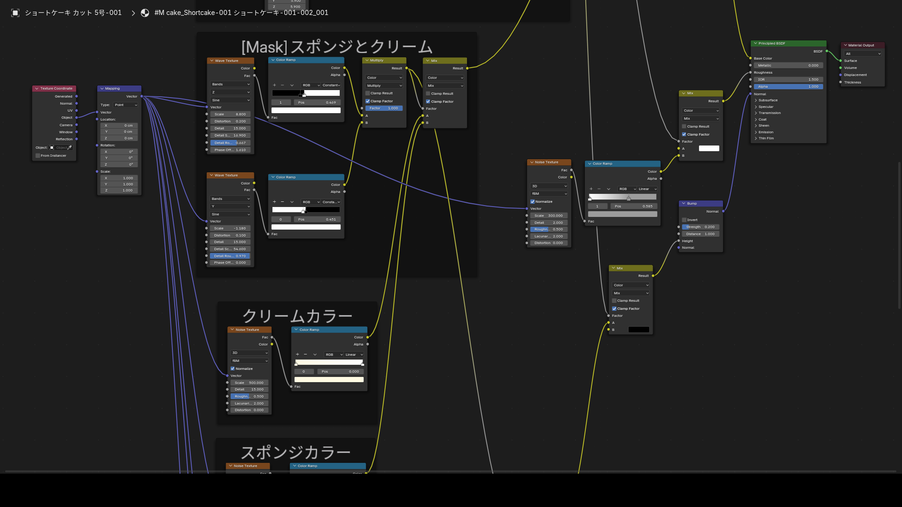Image resolution: width=902 pixels, height=507 pixels.
Task: Click the add-stop plus icon in the Color Ramp with Pos 0.469
Action: point(274,85)
